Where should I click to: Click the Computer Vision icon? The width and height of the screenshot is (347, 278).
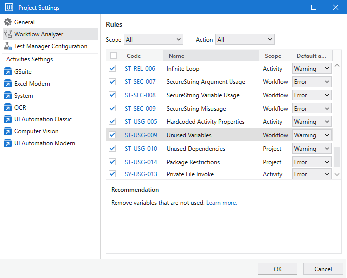[8, 131]
